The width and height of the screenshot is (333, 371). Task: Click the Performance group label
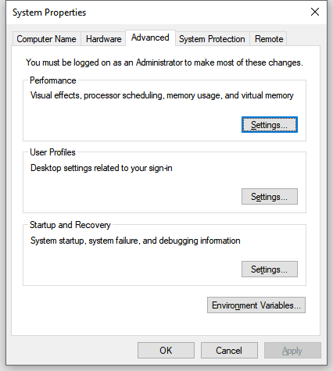[x=53, y=80]
